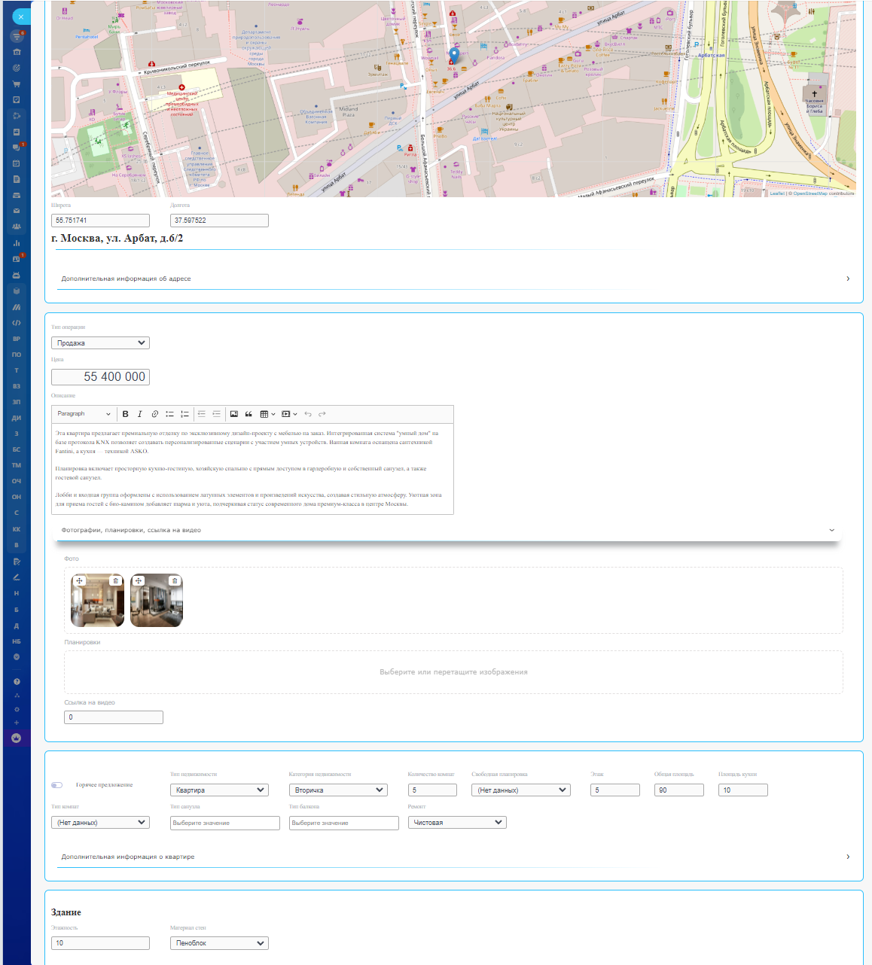This screenshot has height=965, width=872.
Task: Click the blue location marker on the map
Action: pos(454,56)
